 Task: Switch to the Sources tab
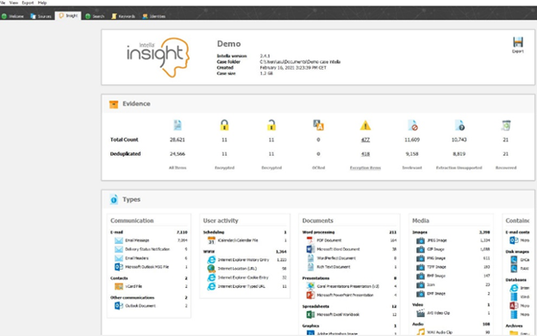pos(41,16)
